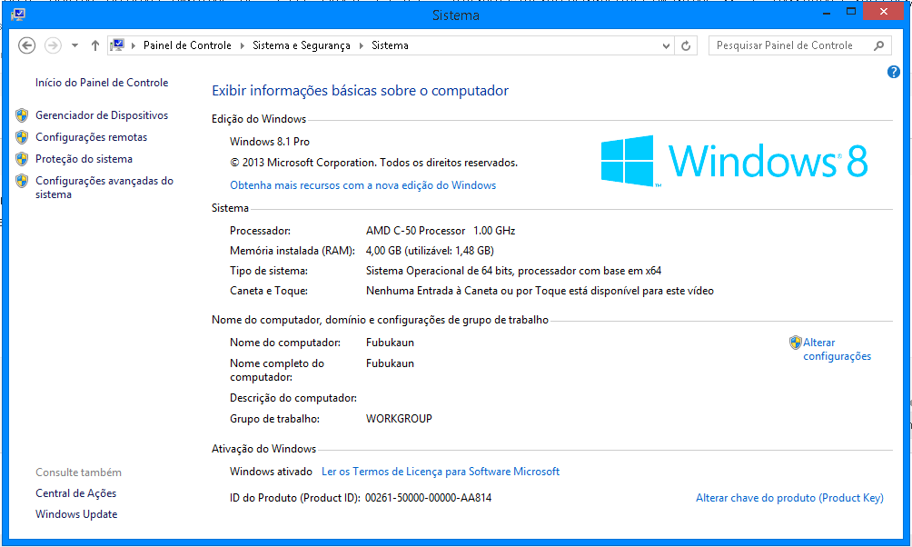
Task: Select Sistema e Segurança breadcrumb
Action: [x=302, y=45]
